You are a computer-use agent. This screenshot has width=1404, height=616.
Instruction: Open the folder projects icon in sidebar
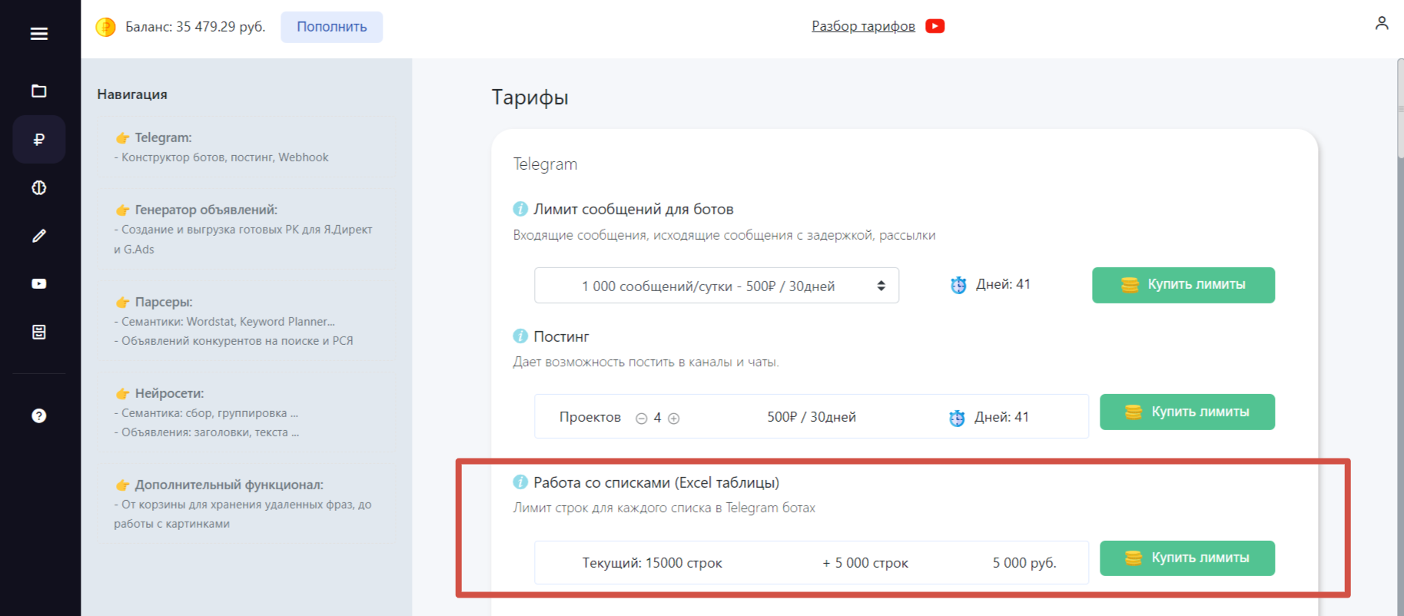[x=39, y=91]
